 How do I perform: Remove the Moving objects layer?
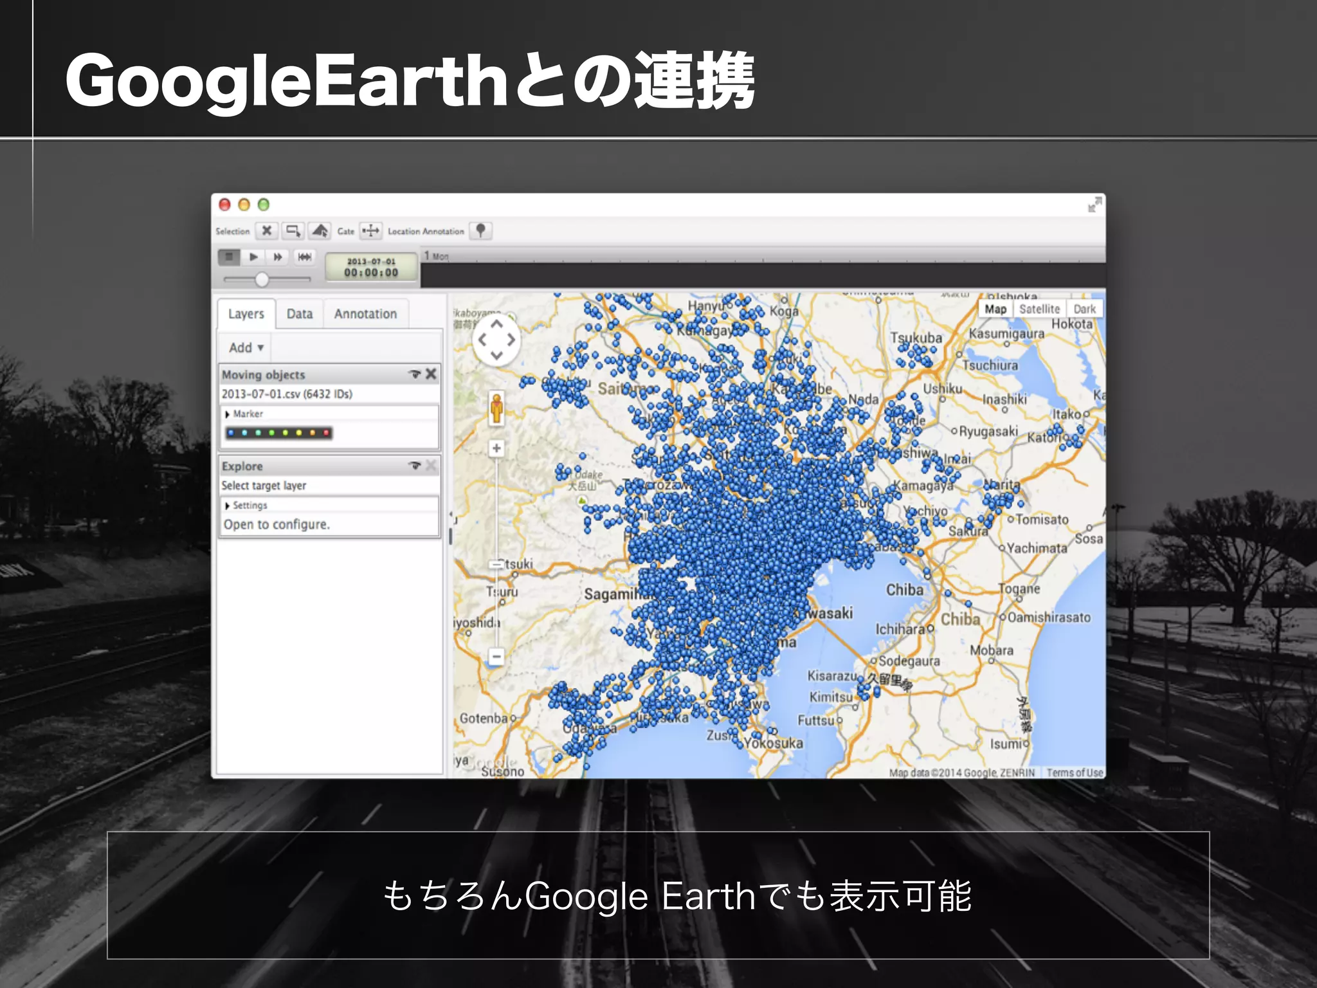click(x=431, y=374)
